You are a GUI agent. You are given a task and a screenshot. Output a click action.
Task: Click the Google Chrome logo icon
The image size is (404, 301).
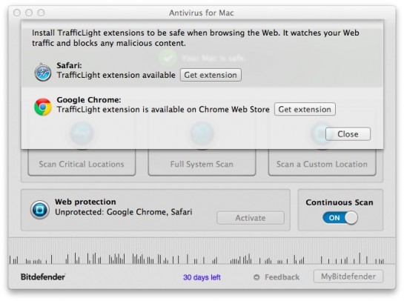coord(43,107)
